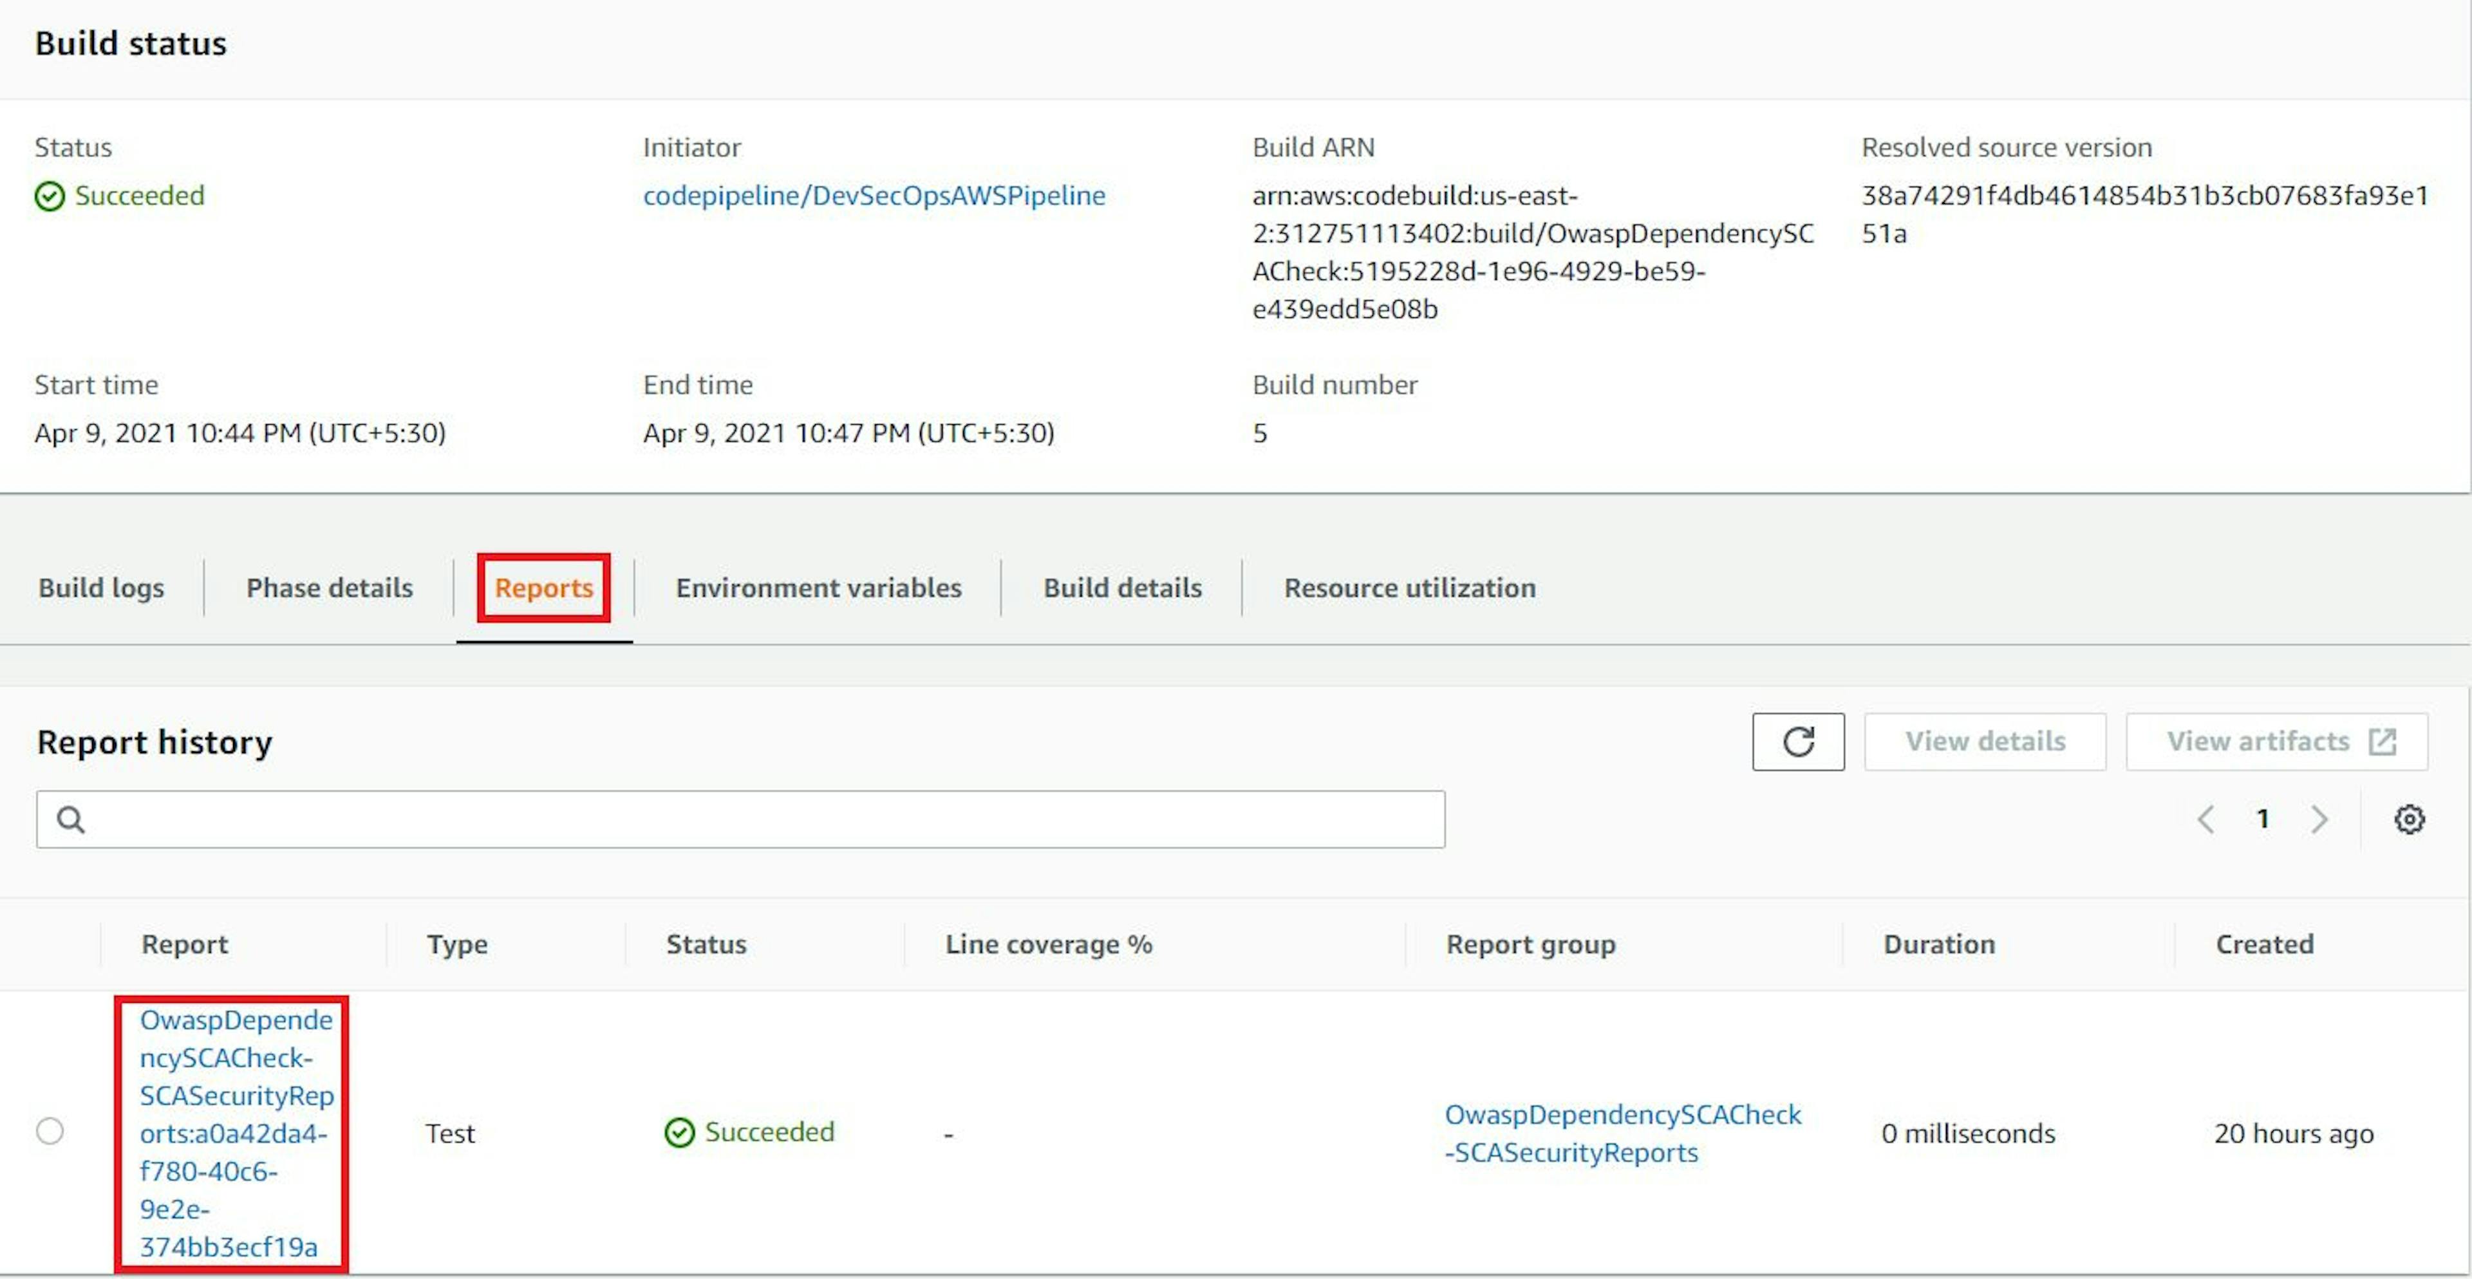The image size is (2472, 1279).
Task: Go to the next page chevron
Action: 2319,819
